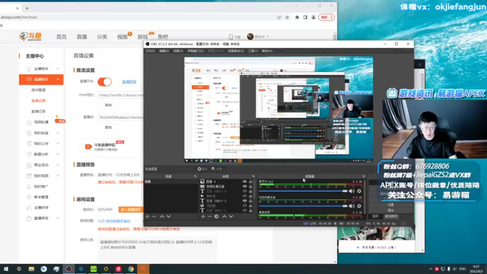
Task: Expand the 主播相关 sidebar section
Action: 58,69
